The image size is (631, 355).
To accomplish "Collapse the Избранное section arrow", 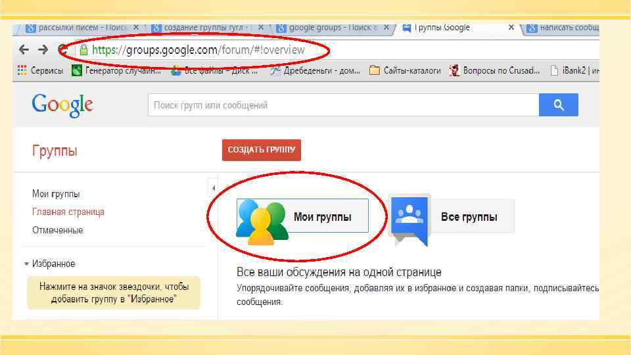I will click(26, 264).
